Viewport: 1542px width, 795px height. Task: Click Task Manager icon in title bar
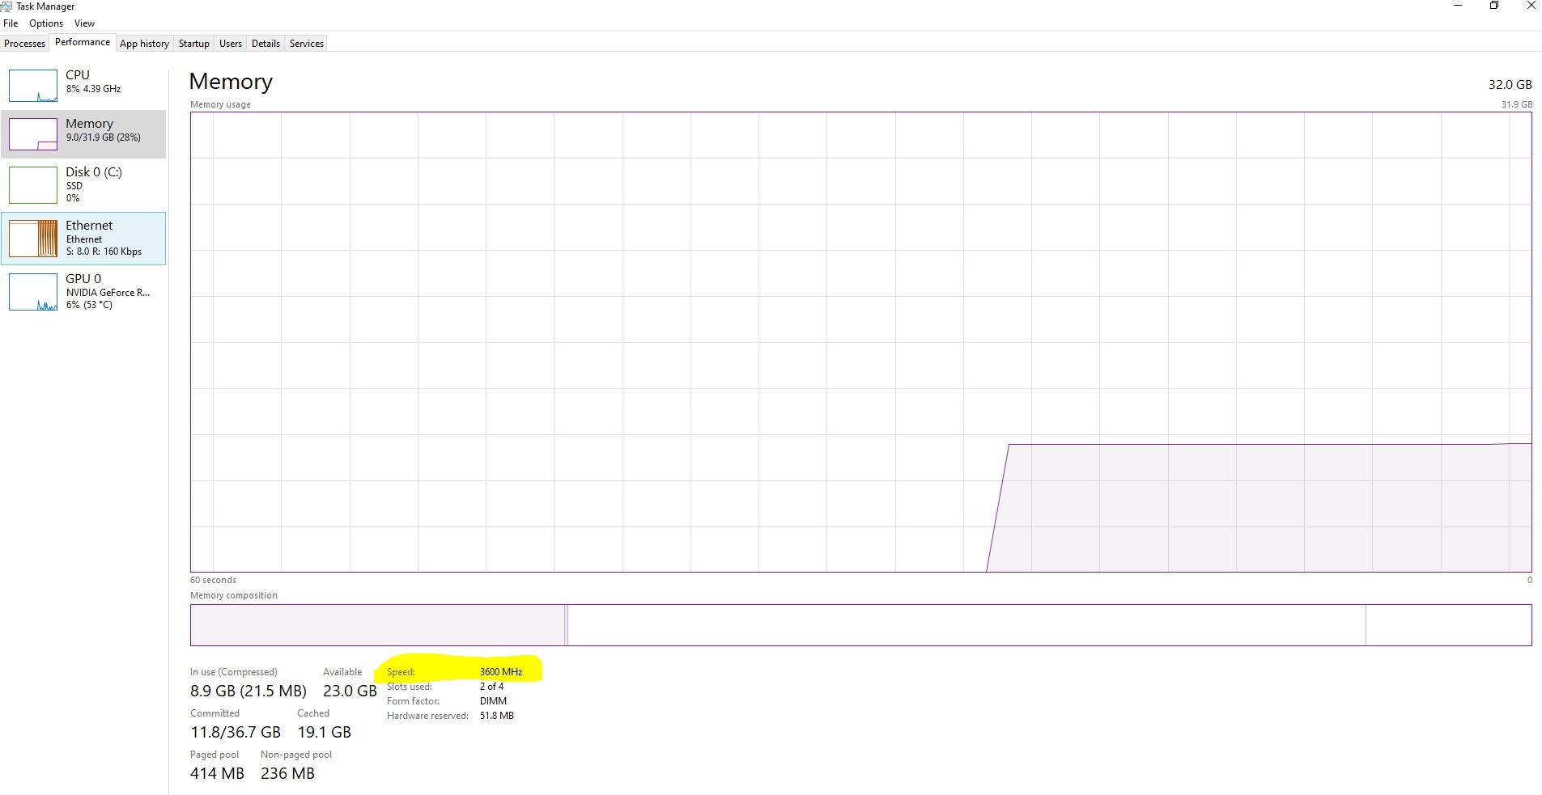(x=6, y=6)
